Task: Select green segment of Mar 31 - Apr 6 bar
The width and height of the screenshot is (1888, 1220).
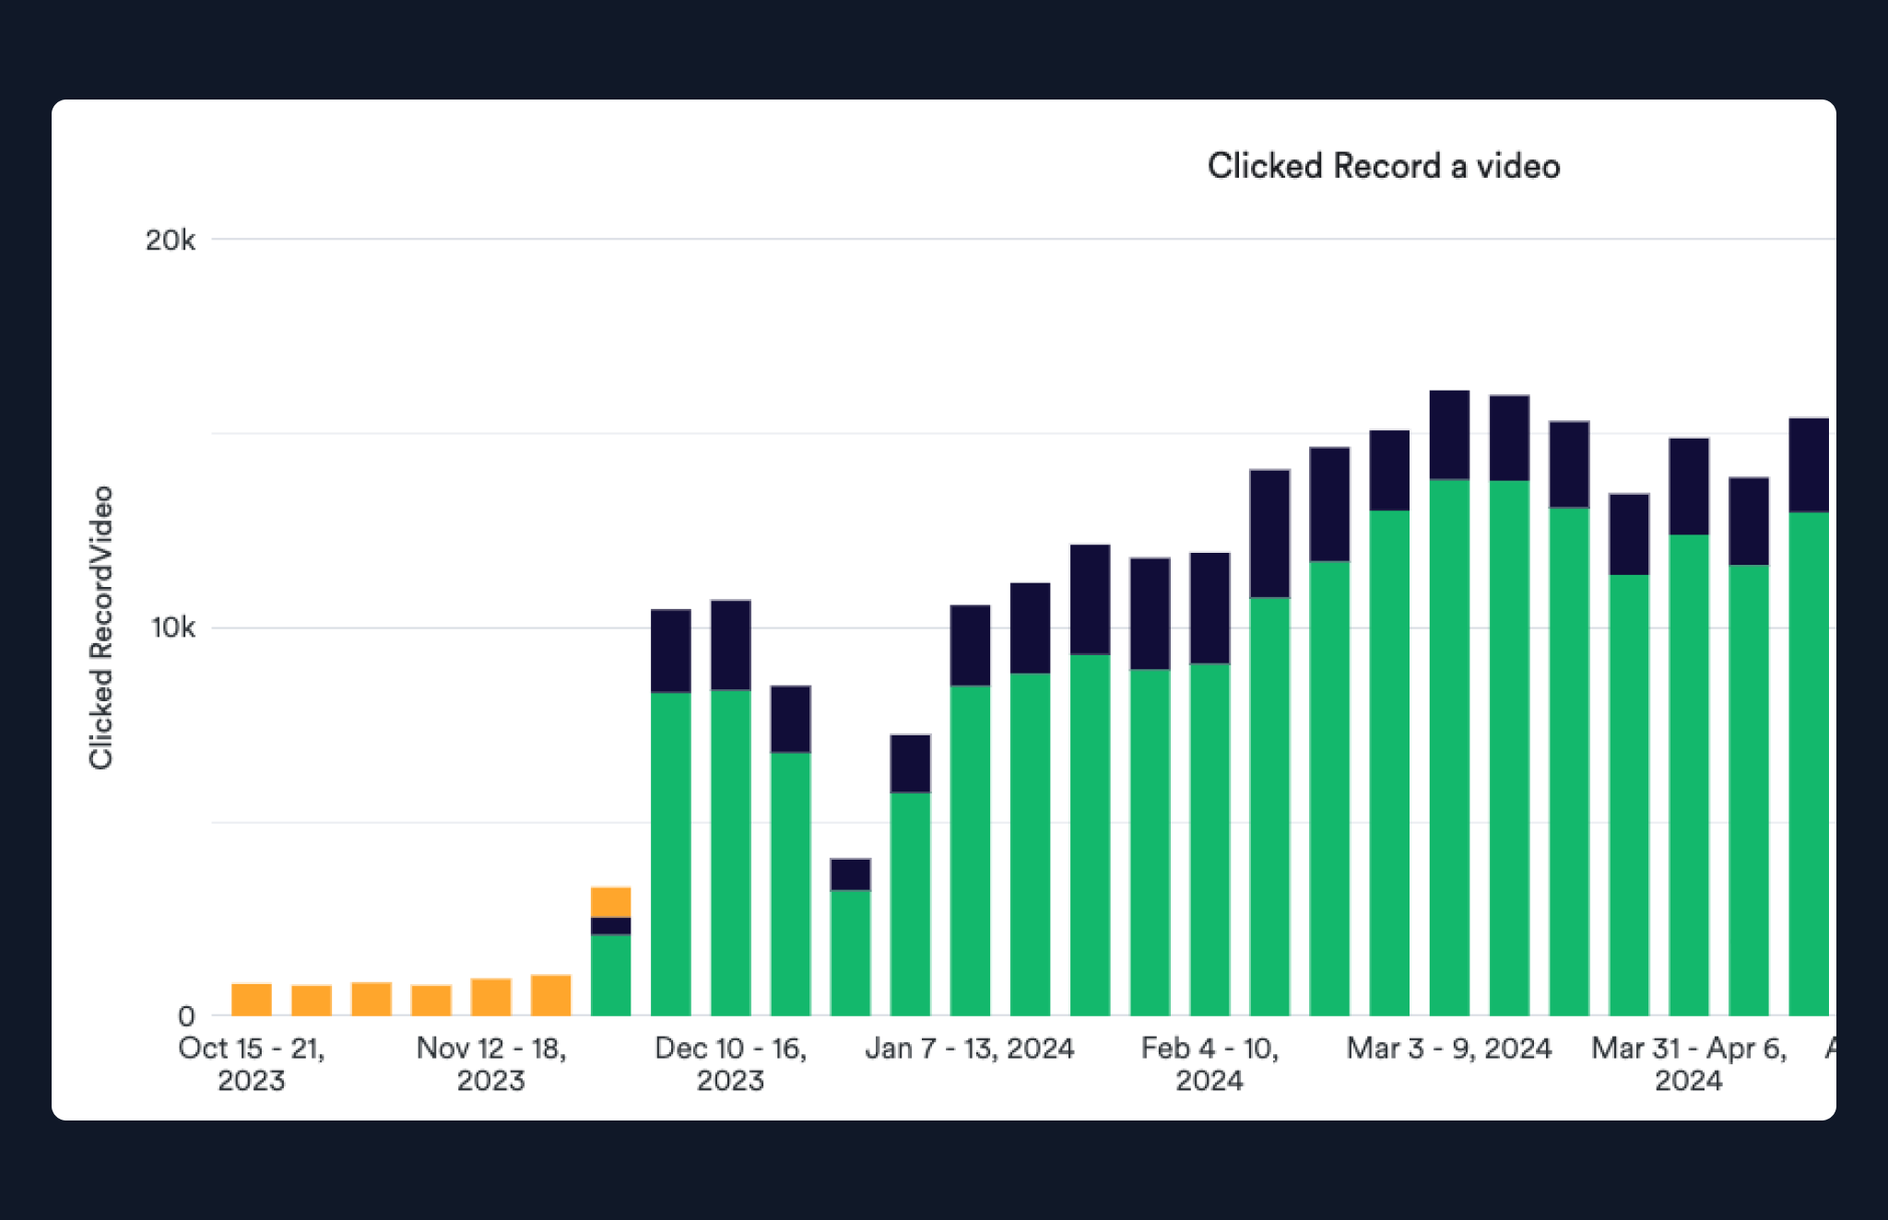Action: click(x=1689, y=775)
